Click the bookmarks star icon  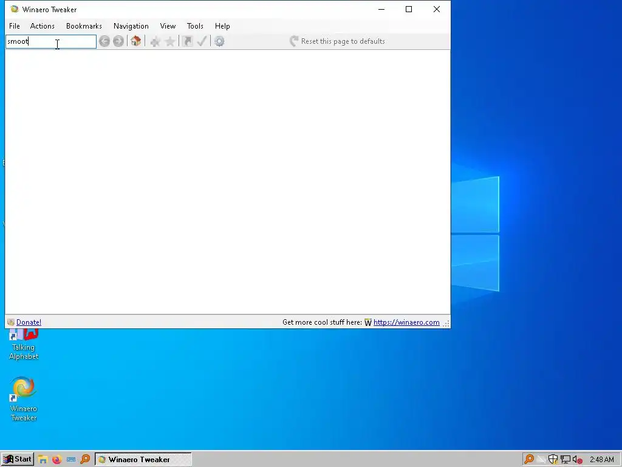170,41
